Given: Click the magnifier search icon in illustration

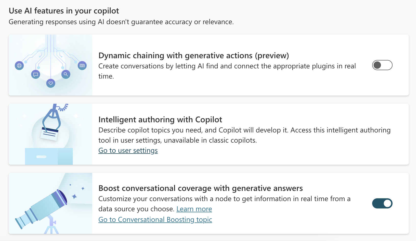Looking at the screenshot, I should [x=66, y=74].
